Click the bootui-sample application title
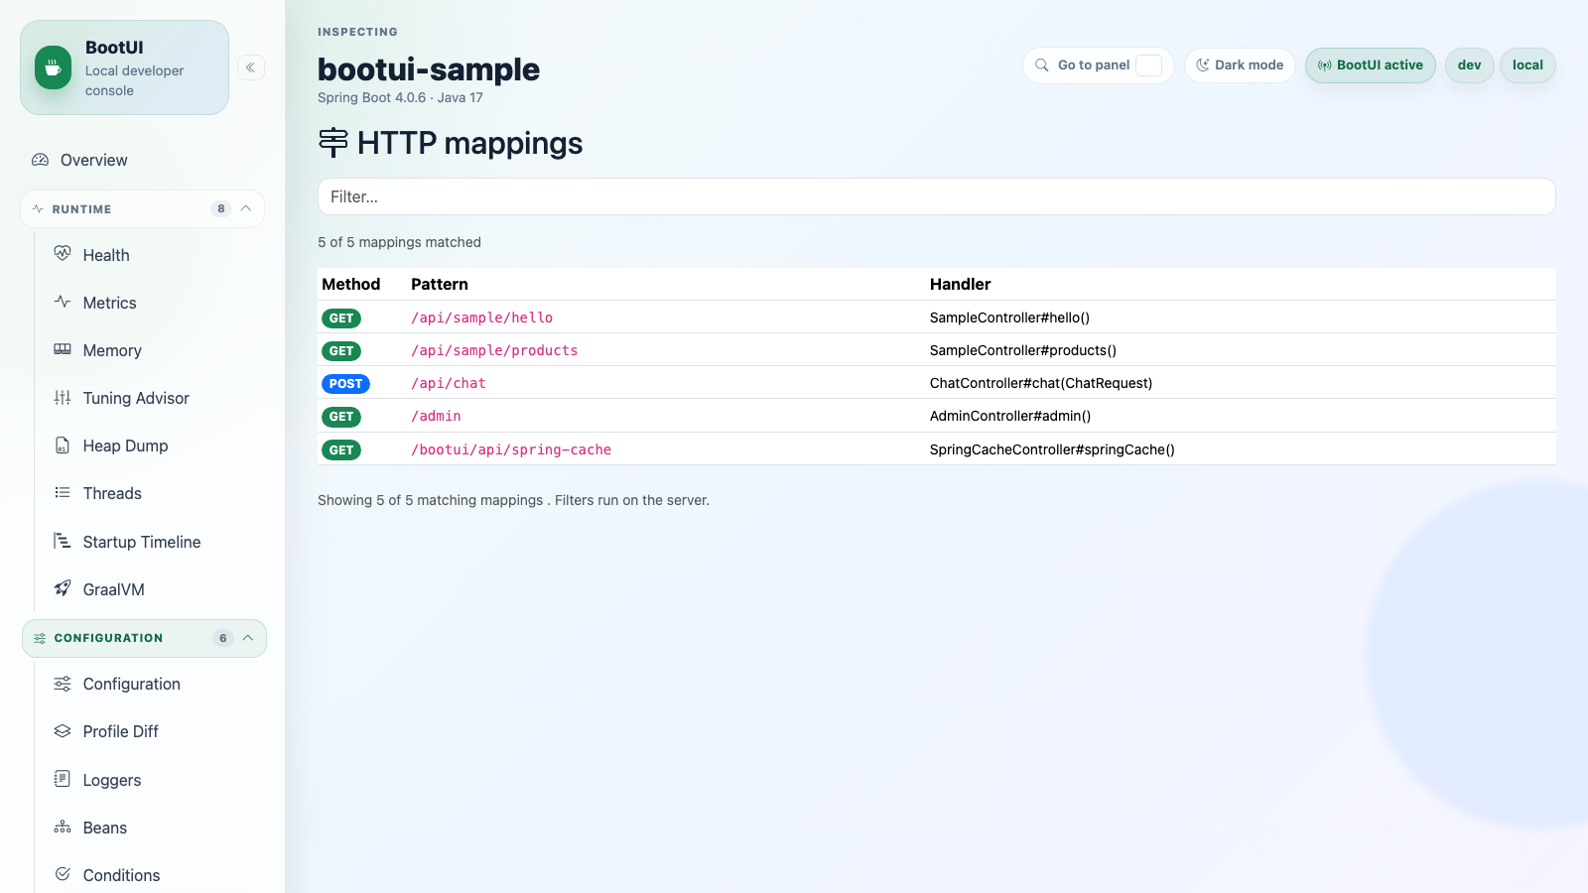The width and height of the screenshot is (1588, 893). [429, 69]
